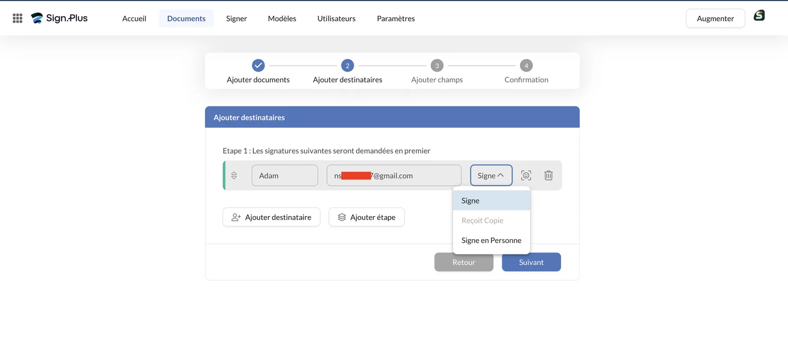Viewport: 788px width, 354px height.
Task: Open the apps grid icon
Action: (x=17, y=18)
